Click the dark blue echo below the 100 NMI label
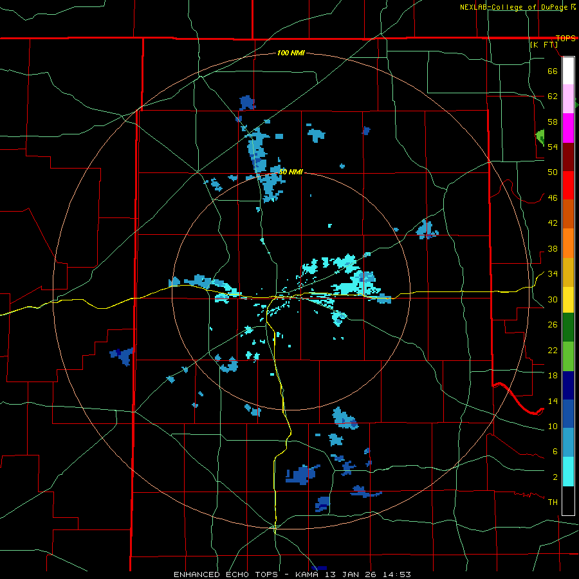Image resolution: width=579 pixels, height=579 pixels. pyautogui.click(x=247, y=103)
